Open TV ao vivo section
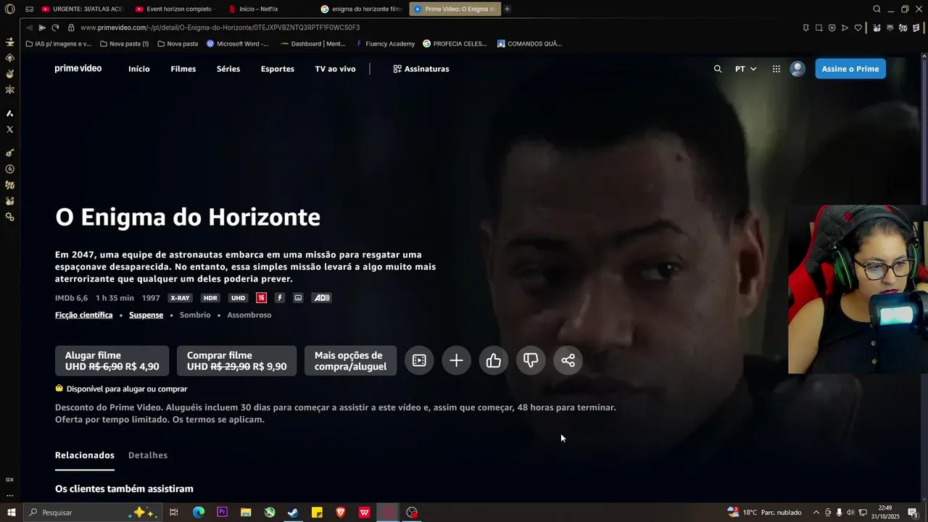This screenshot has width=928, height=522. (335, 69)
